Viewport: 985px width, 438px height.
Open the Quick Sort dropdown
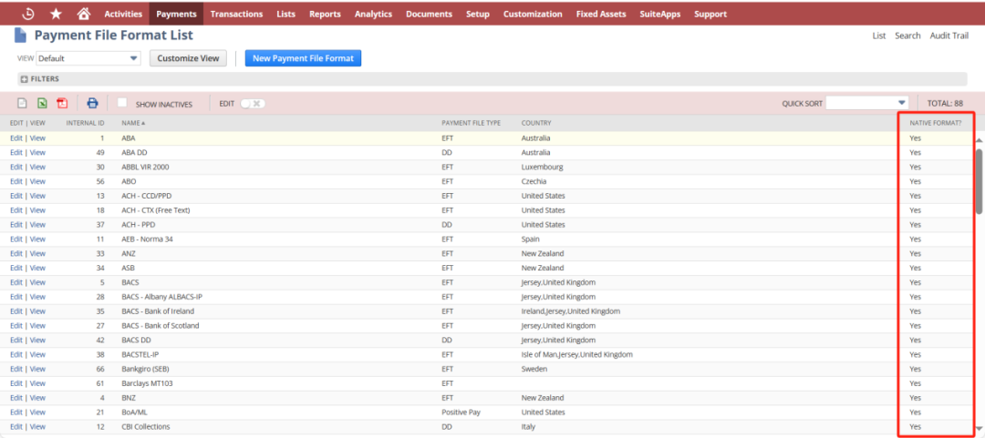[x=867, y=103]
